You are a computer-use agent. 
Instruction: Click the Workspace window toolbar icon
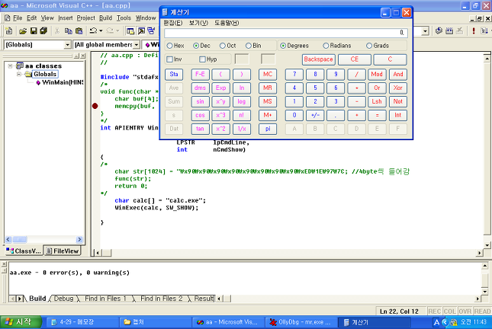click(x=130, y=30)
